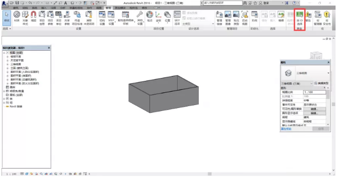338x180 pixels.
Task: Click the Open folder icon in quick access toolbar
Action: pos(12,3)
